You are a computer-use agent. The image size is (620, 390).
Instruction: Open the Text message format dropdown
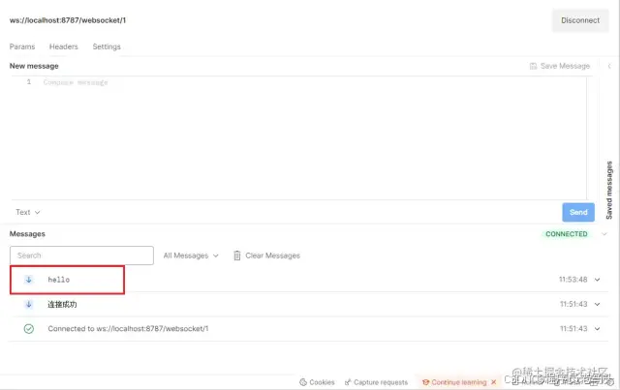click(28, 212)
